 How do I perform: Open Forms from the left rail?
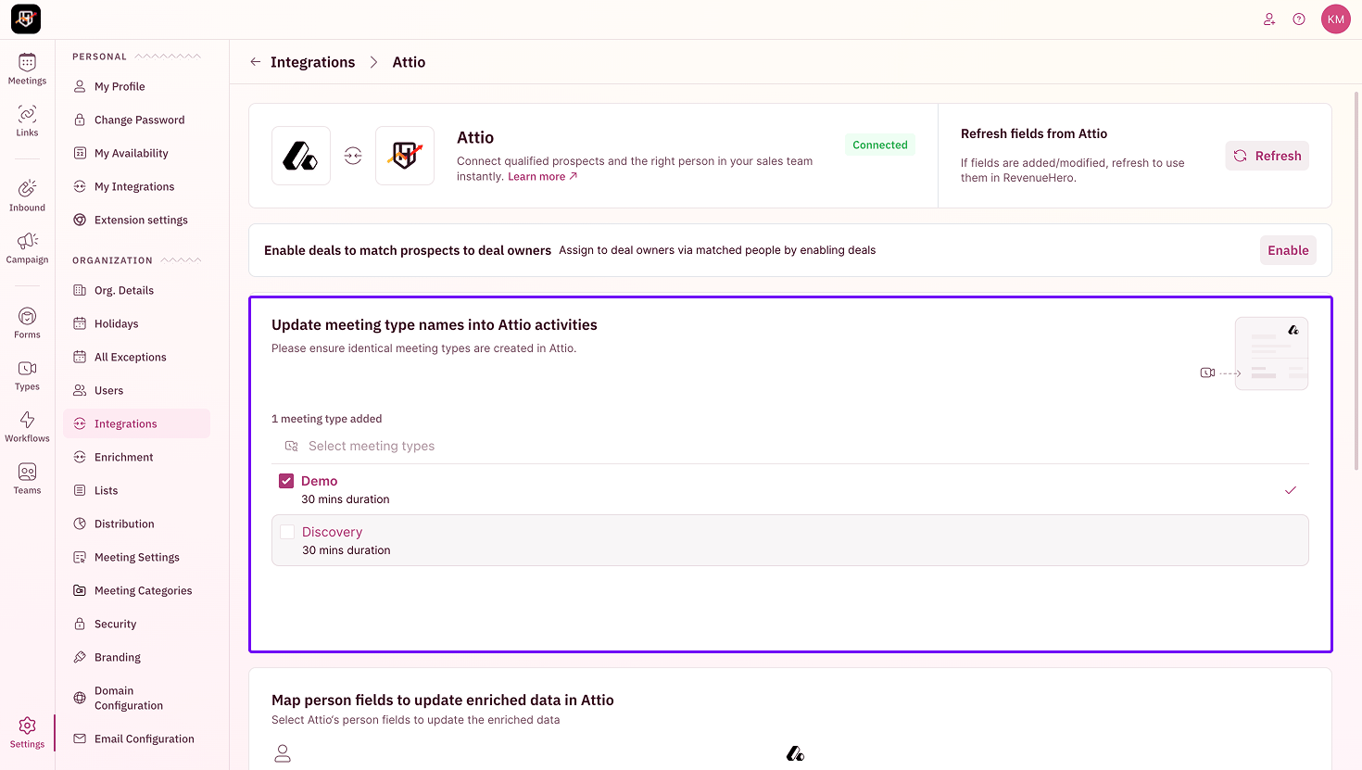pyautogui.click(x=27, y=322)
